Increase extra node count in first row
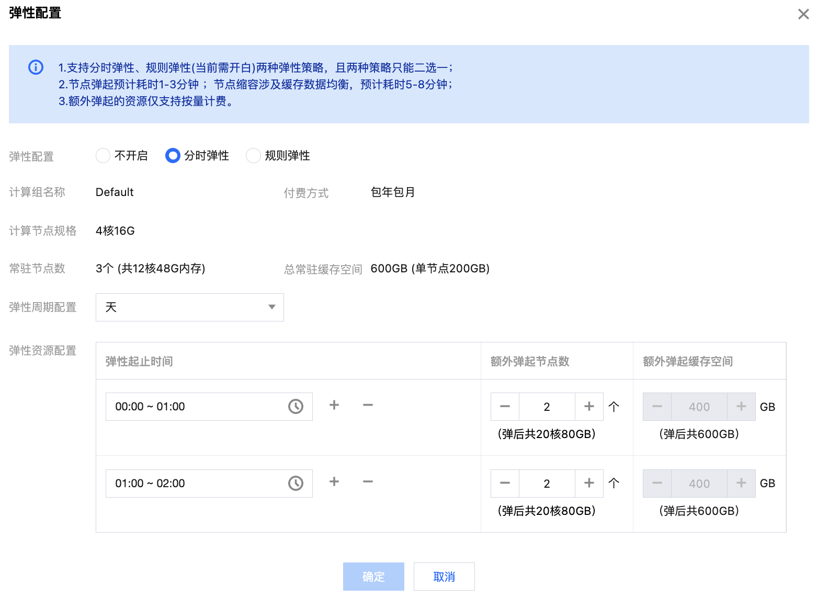Screen dimensions: 817x598 point(589,407)
